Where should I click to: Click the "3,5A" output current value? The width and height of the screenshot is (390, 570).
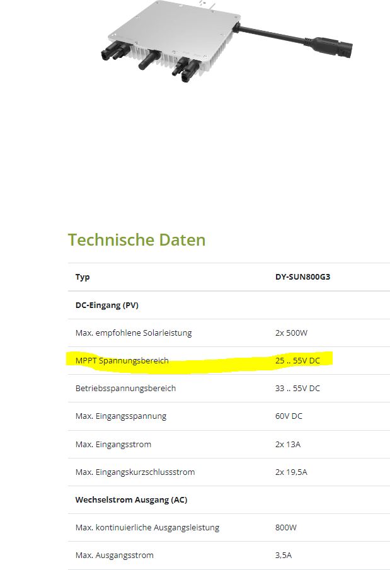coord(284,556)
